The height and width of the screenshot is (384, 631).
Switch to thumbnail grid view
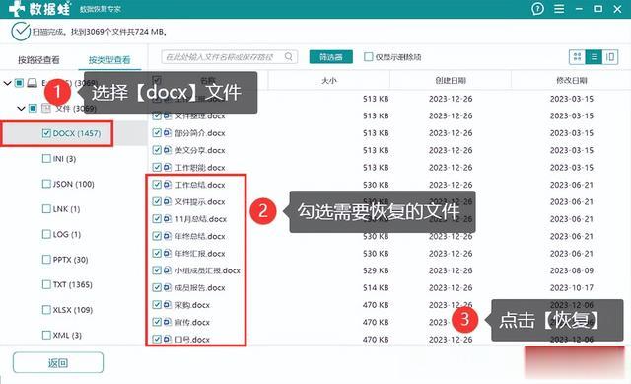click(577, 57)
